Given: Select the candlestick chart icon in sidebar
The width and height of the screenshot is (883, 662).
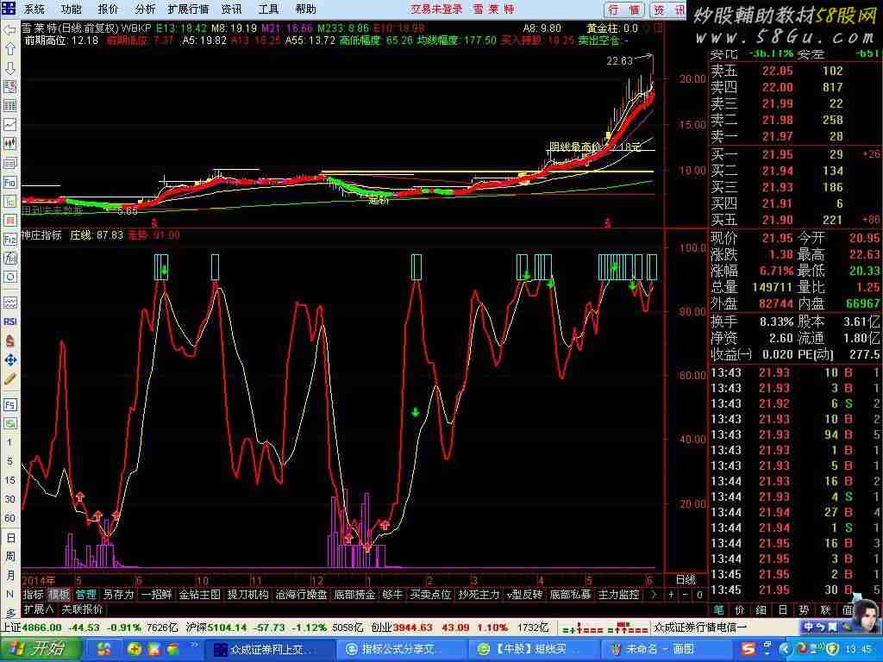Looking at the screenshot, I should click(x=9, y=144).
